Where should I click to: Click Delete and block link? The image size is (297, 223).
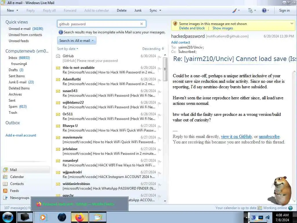pos(192,28)
